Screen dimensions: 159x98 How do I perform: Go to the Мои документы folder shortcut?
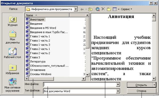pos(12,37)
